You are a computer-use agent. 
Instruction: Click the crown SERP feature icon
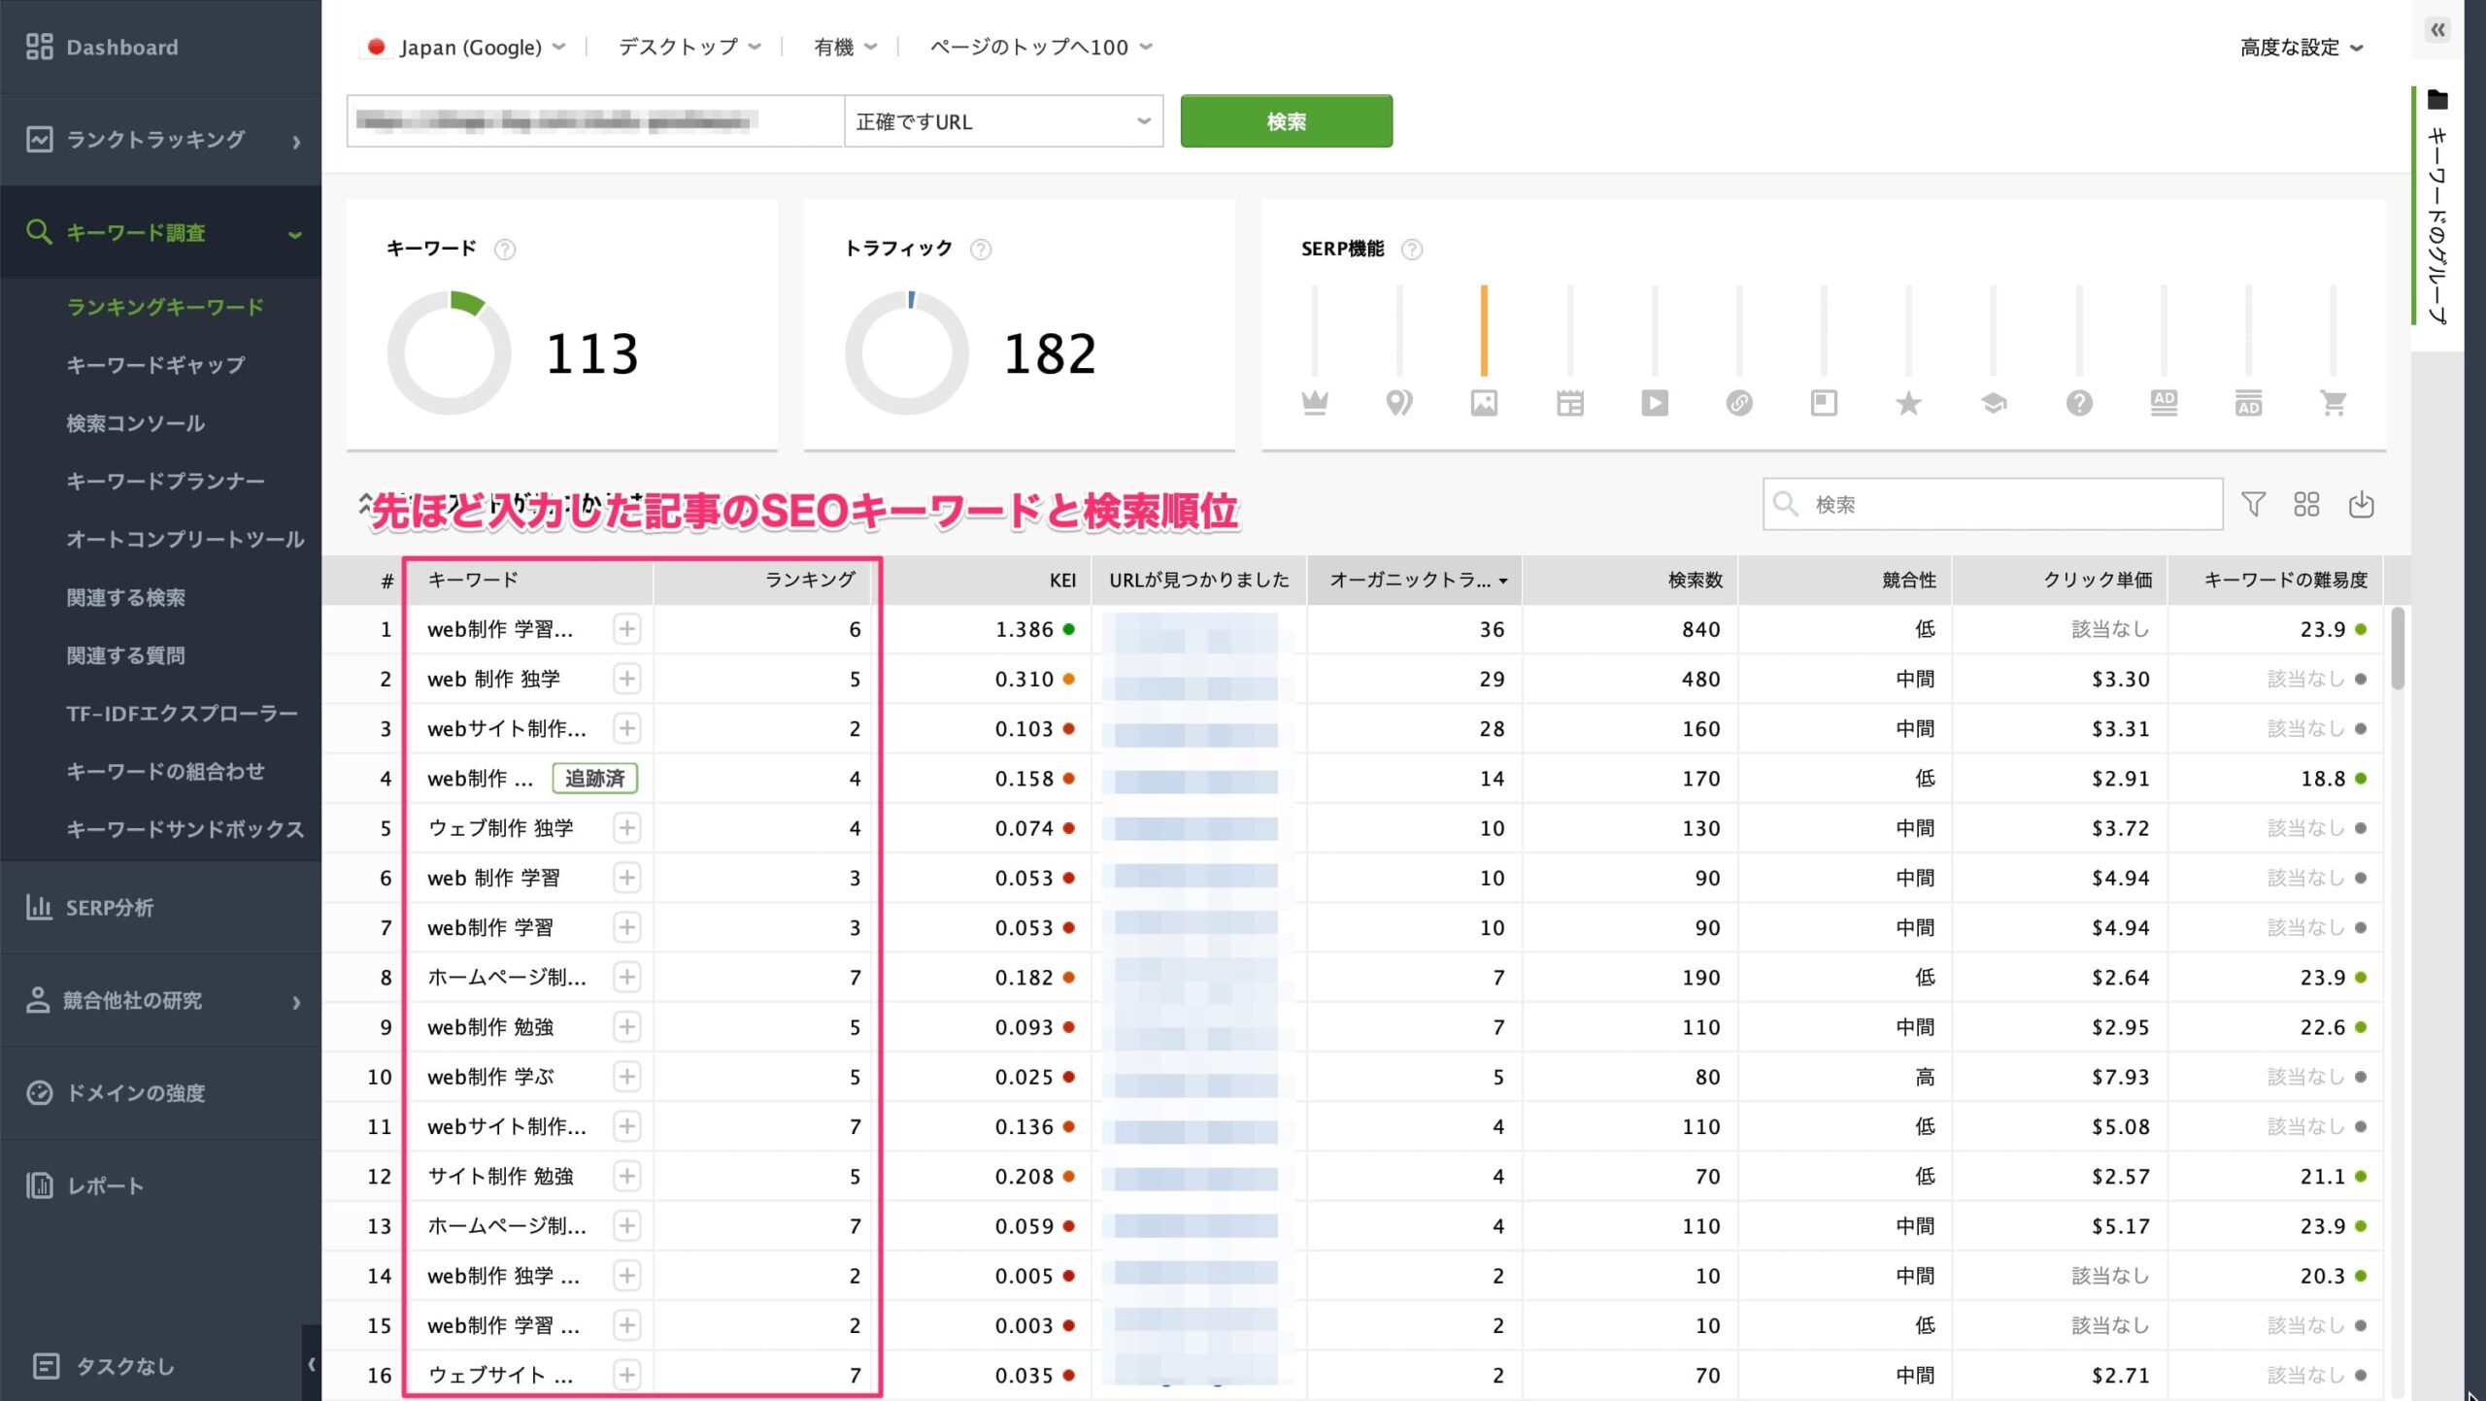click(1315, 402)
